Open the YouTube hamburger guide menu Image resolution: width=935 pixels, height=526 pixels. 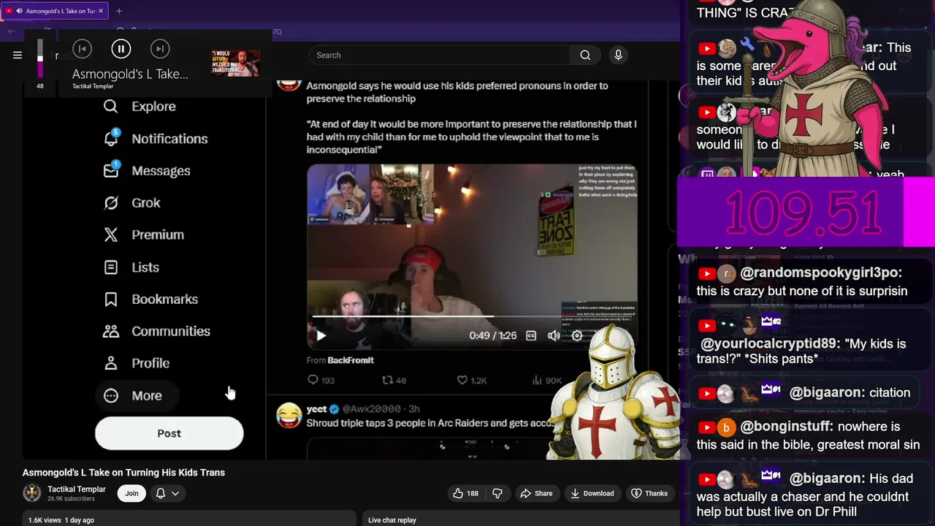(18, 55)
